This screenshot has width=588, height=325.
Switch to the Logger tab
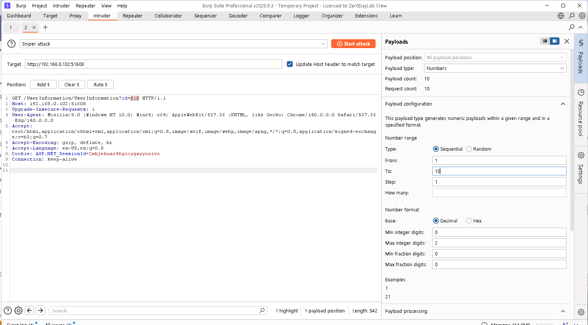click(302, 16)
